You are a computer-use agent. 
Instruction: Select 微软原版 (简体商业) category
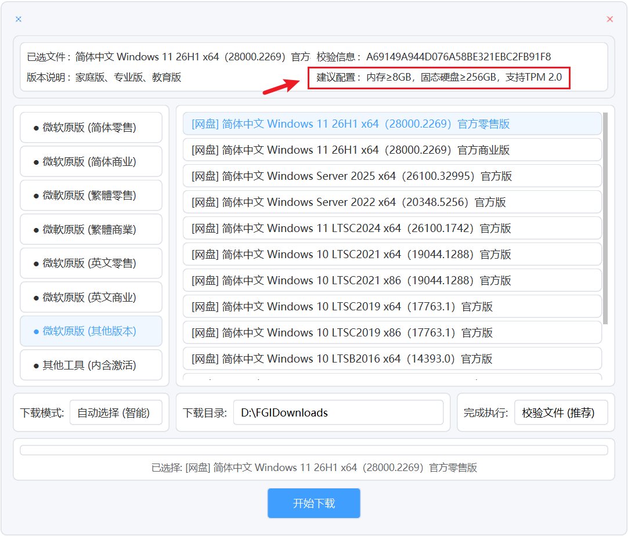pos(91,162)
